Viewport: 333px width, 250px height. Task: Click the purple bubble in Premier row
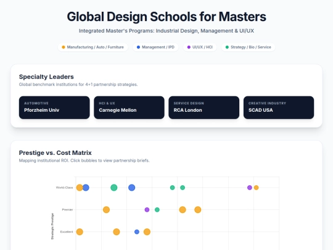(147, 210)
